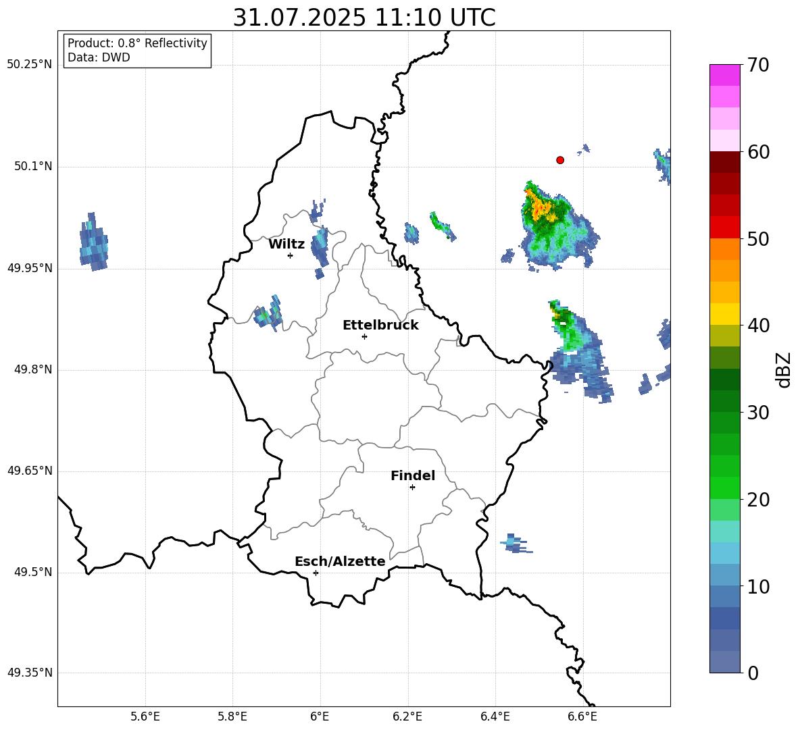Click the Findel city label

point(413,475)
